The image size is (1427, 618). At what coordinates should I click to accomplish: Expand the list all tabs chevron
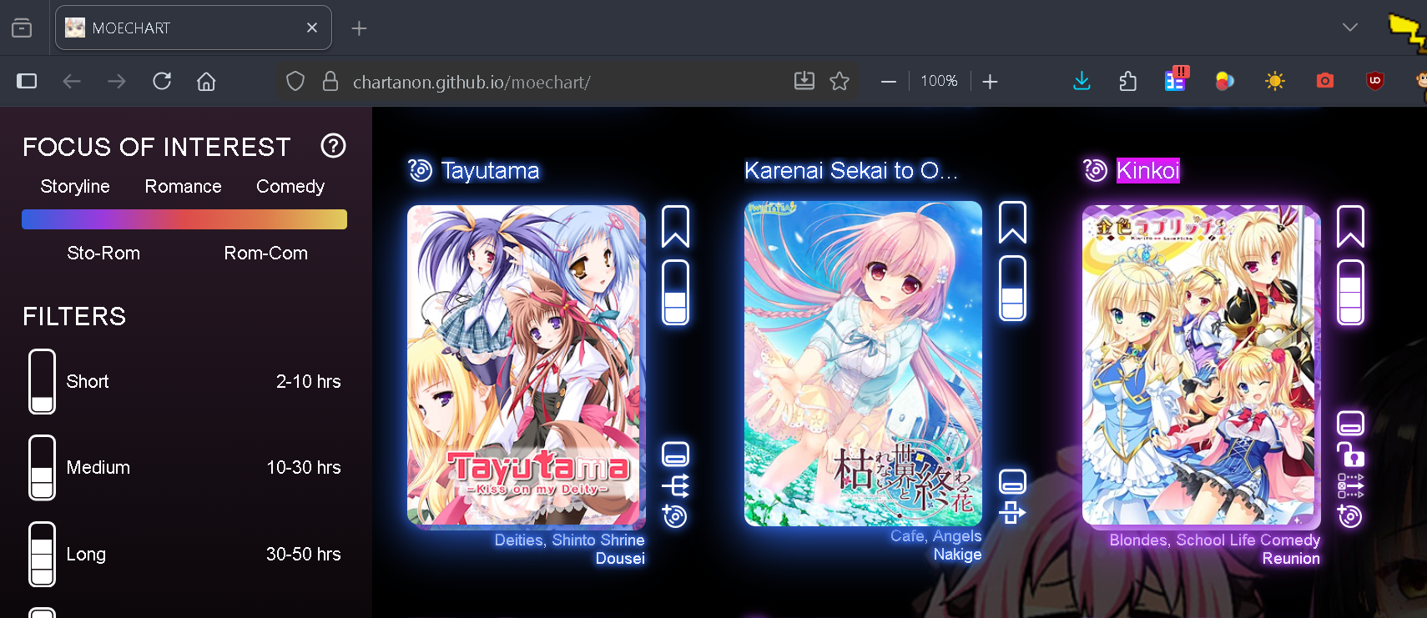1350,28
